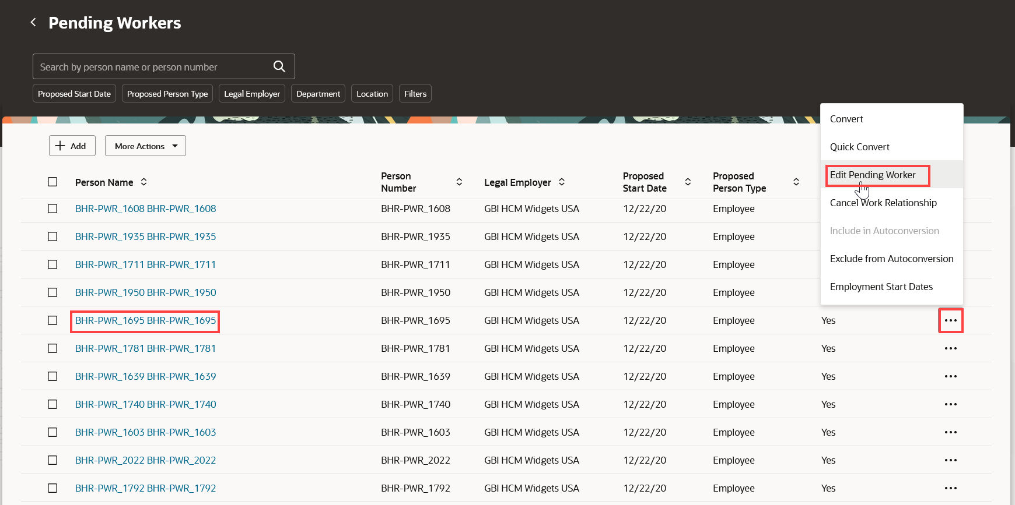Click the magnifying glass search icon

[x=279, y=66]
